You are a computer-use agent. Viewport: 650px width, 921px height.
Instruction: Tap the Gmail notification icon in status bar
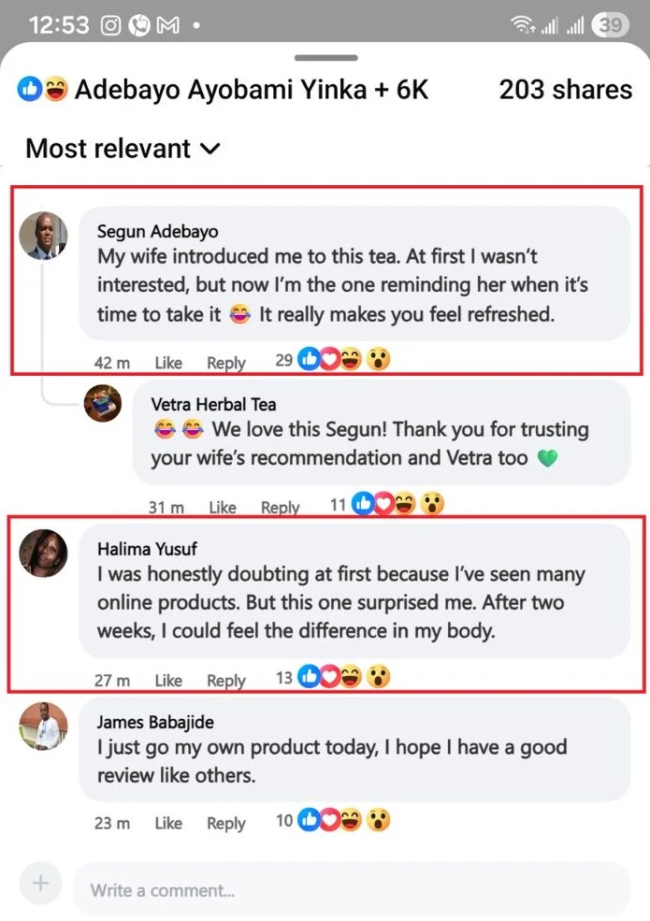[x=167, y=25]
